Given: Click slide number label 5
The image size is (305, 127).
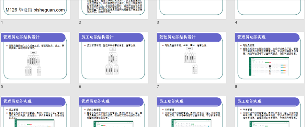Looking at the screenshot, I should coord(2,87).
